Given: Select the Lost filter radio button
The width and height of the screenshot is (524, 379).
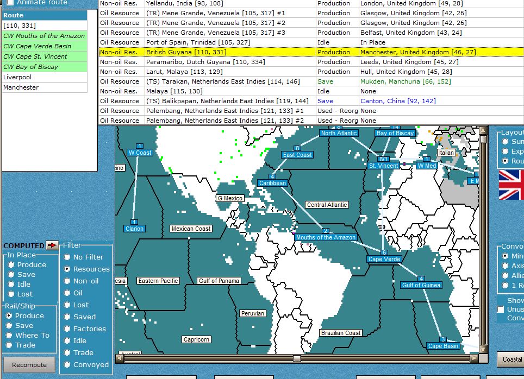Looking at the screenshot, I should (x=67, y=305).
